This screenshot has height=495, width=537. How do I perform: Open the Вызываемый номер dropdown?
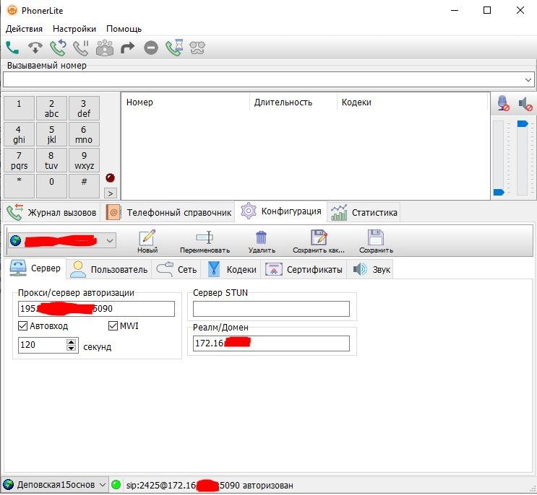point(528,79)
